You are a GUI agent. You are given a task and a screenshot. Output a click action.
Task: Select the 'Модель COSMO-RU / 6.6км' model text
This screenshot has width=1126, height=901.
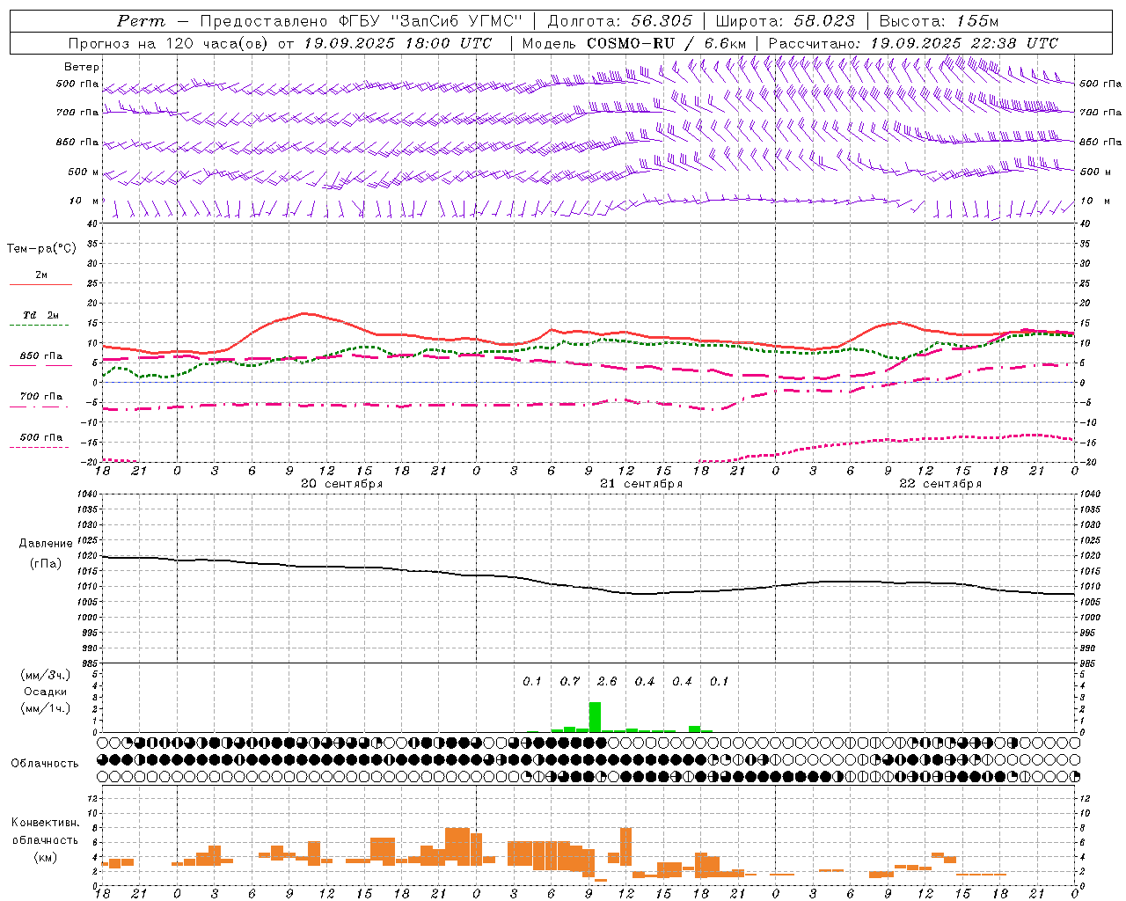(634, 43)
